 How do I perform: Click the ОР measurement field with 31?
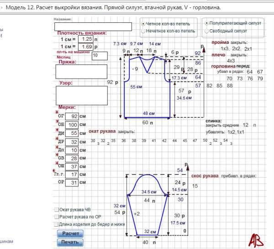click(72, 182)
